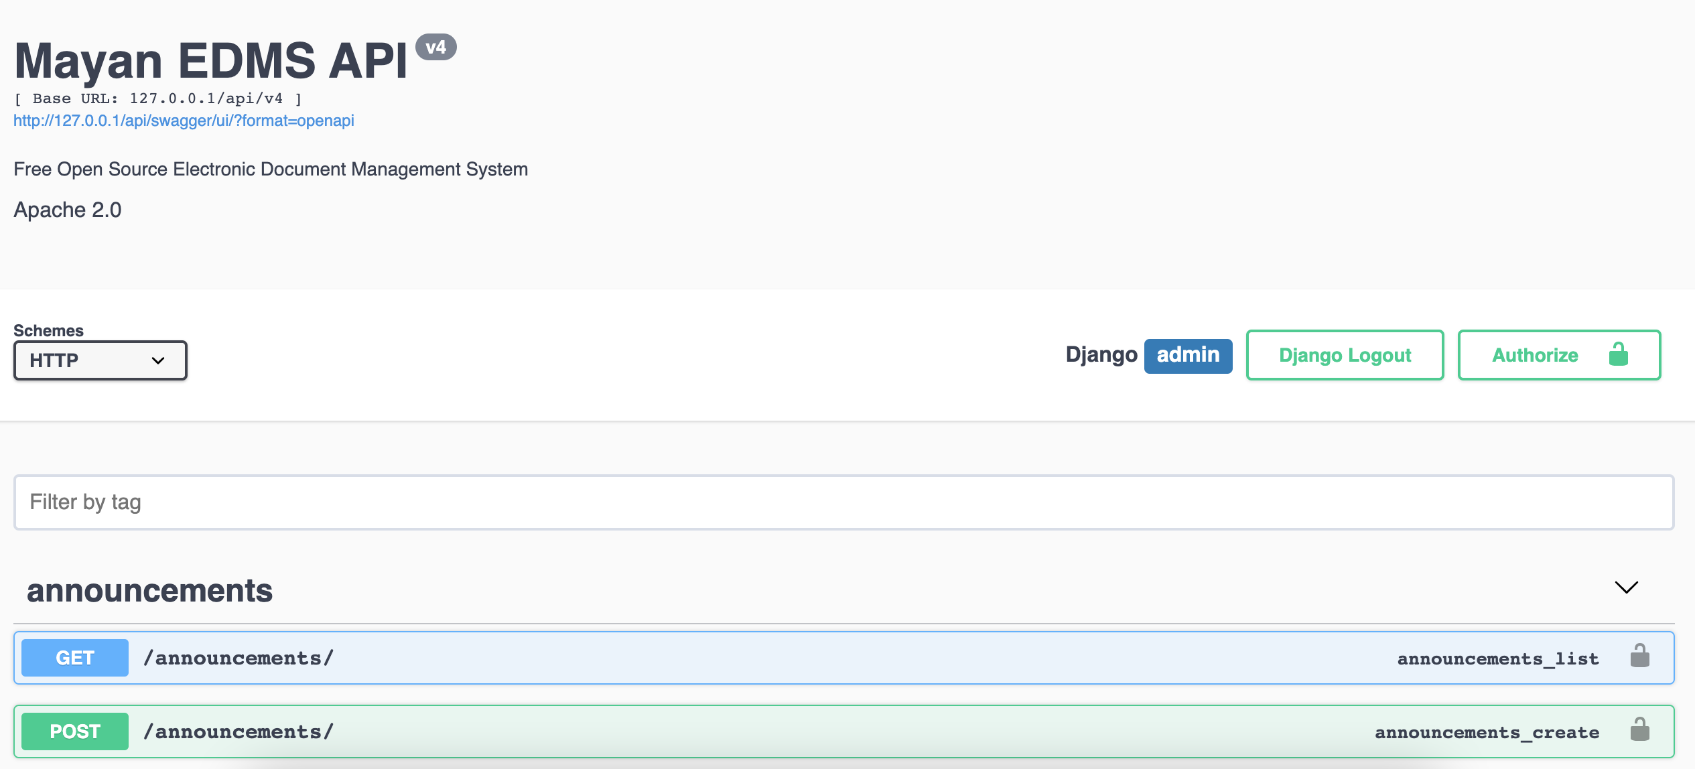Click the Filter by tag field
1695x769 pixels.
847,502
